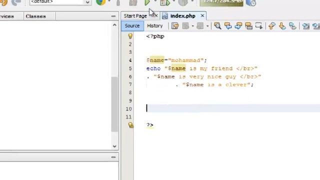
Task: Click the Find Selection magnifier icon
Action: pyautogui.click(x=217, y=26)
